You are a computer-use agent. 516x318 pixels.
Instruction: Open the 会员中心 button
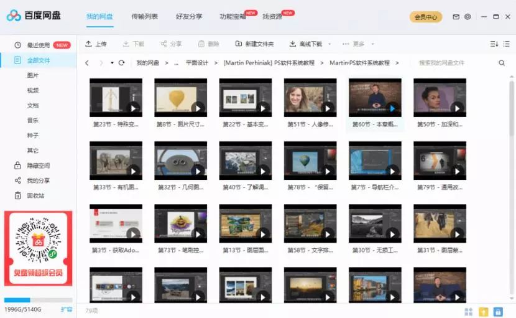[x=425, y=17]
